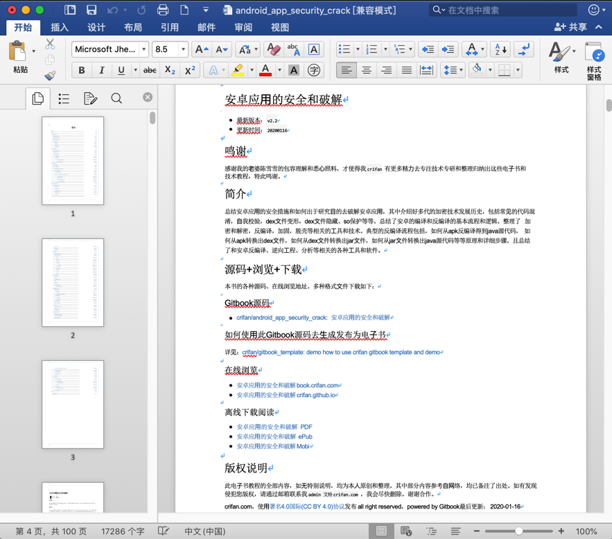Open the borders dropdown arrow
612x539 pixels.
(x=518, y=70)
